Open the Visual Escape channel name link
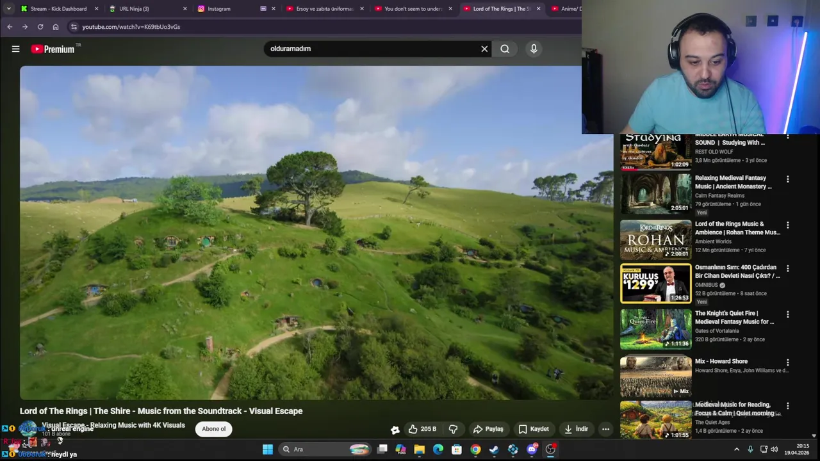This screenshot has width=820, height=461. click(113, 425)
